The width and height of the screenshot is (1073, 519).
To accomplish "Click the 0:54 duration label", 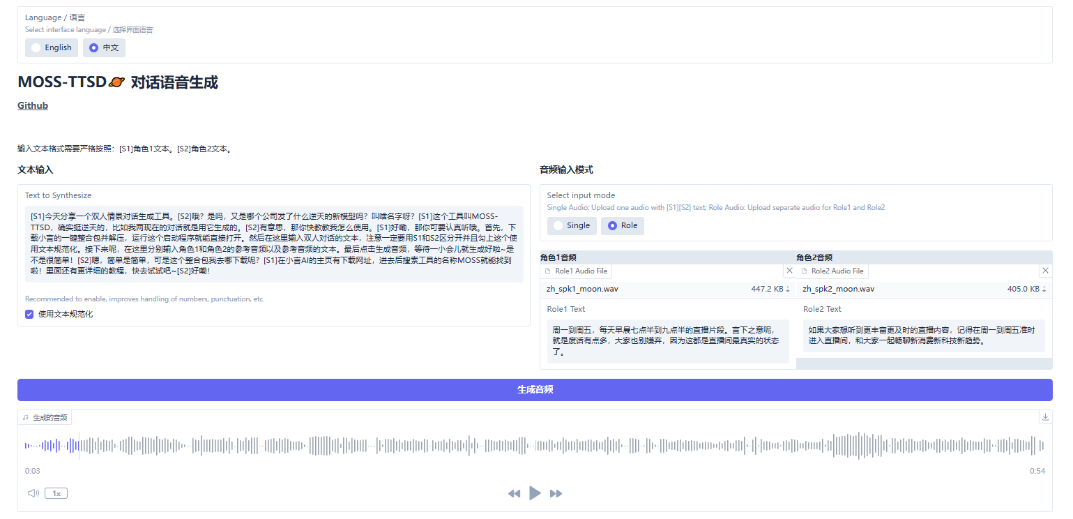I will coord(1037,471).
